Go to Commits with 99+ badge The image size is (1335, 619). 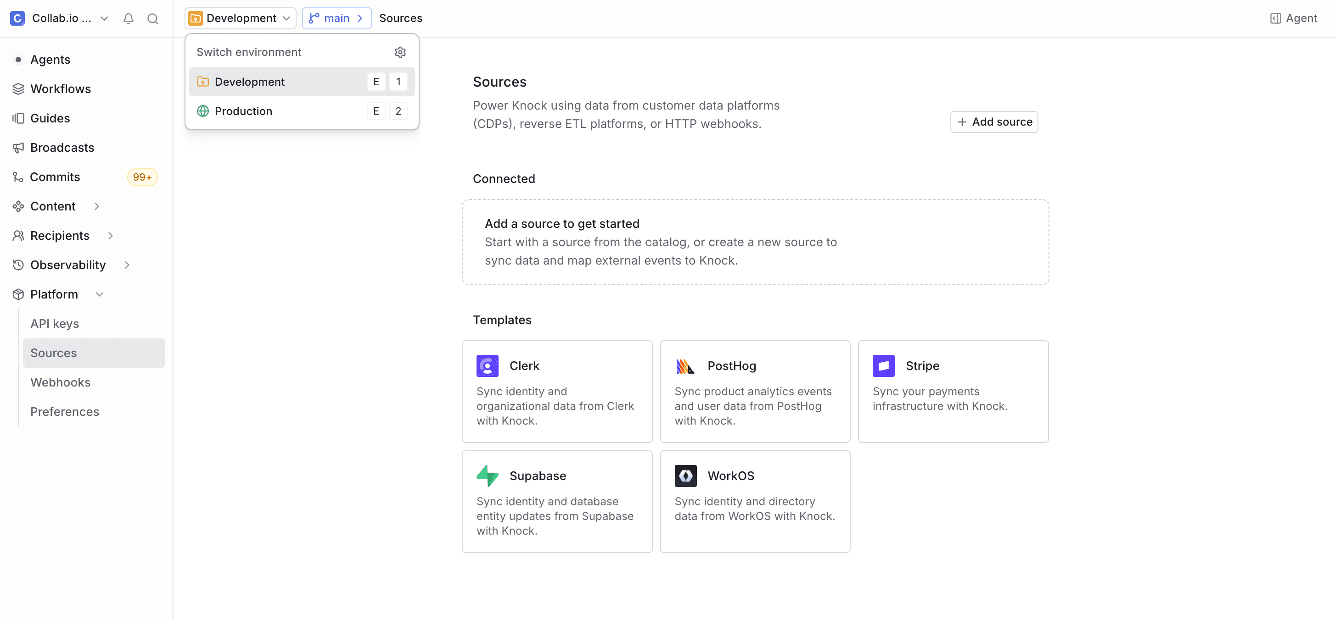tap(55, 177)
